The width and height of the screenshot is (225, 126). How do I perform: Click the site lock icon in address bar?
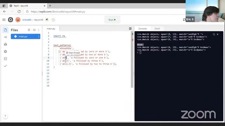pyautogui.click(x=27, y=12)
